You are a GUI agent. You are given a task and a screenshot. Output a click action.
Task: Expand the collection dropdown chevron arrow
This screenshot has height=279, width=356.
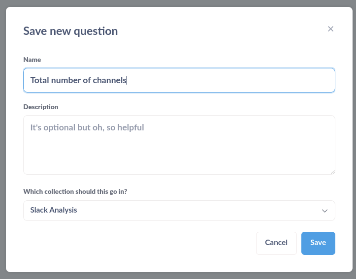tap(324, 211)
